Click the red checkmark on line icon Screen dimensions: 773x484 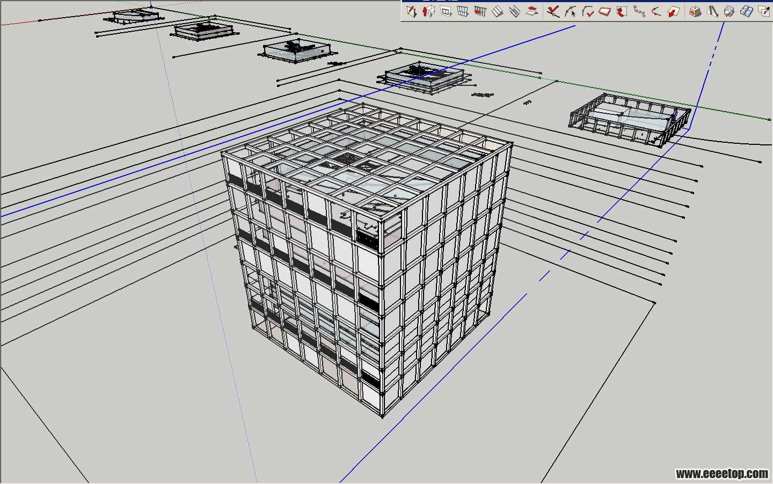click(x=553, y=11)
